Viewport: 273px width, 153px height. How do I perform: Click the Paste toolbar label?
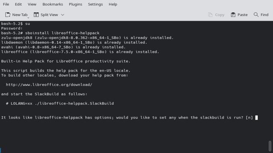[x=242, y=15]
